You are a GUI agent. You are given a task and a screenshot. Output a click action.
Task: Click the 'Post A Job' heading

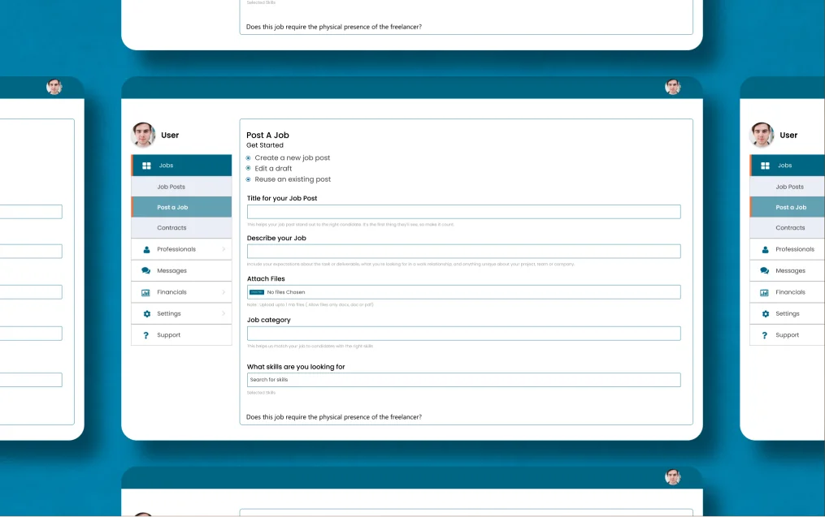click(x=267, y=135)
